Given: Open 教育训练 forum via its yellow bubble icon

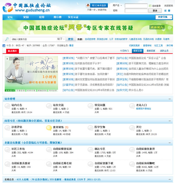Looking at the screenshot, I should click(x=49, y=128).
